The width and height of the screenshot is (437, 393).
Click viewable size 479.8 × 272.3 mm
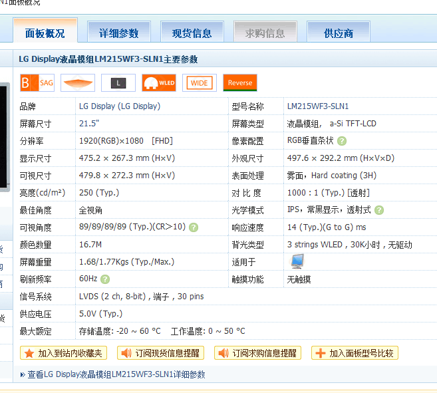[127, 176]
